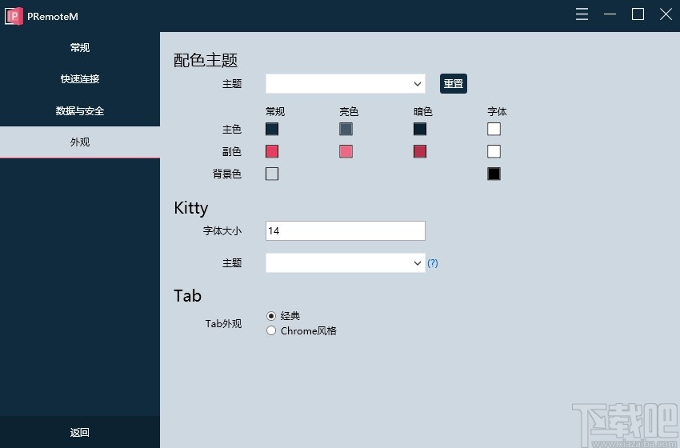Click the 重置 reset button
Image resolution: width=680 pixels, height=448 pixels.
[x=453, y=84]
